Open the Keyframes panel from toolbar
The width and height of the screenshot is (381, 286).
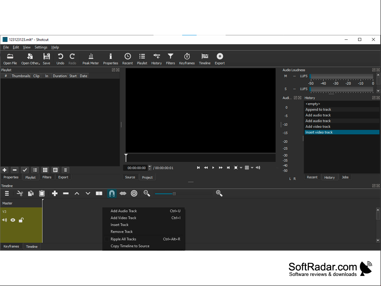pyautogui.click(x=187, y=59)
